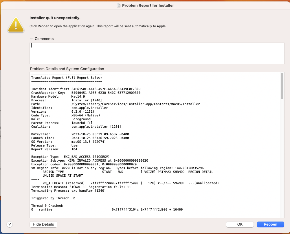Viewport: 290px width, 234px height.
Task: Click the Problem Details and System Configuration label
Action: click(67, 69)
